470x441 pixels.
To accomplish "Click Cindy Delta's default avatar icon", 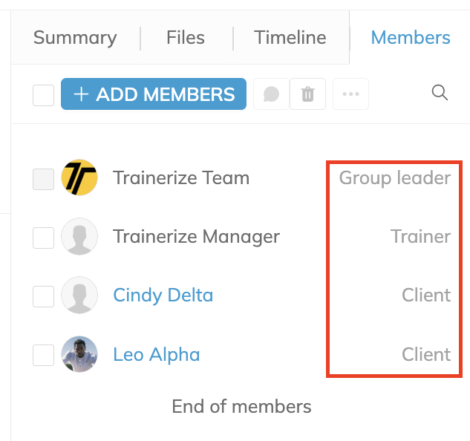I will click(x=79, y=295).
